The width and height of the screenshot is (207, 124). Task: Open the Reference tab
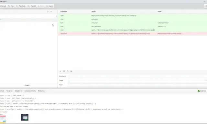(41, 91)
